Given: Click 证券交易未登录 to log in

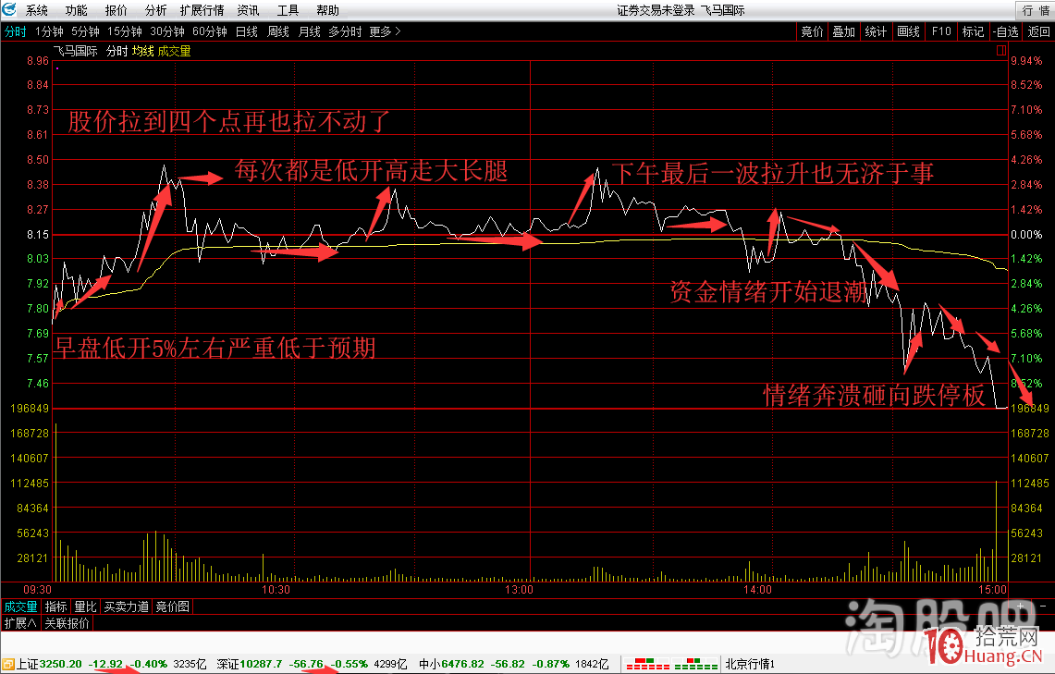Looking at the screenshot, I should point(638,10).
